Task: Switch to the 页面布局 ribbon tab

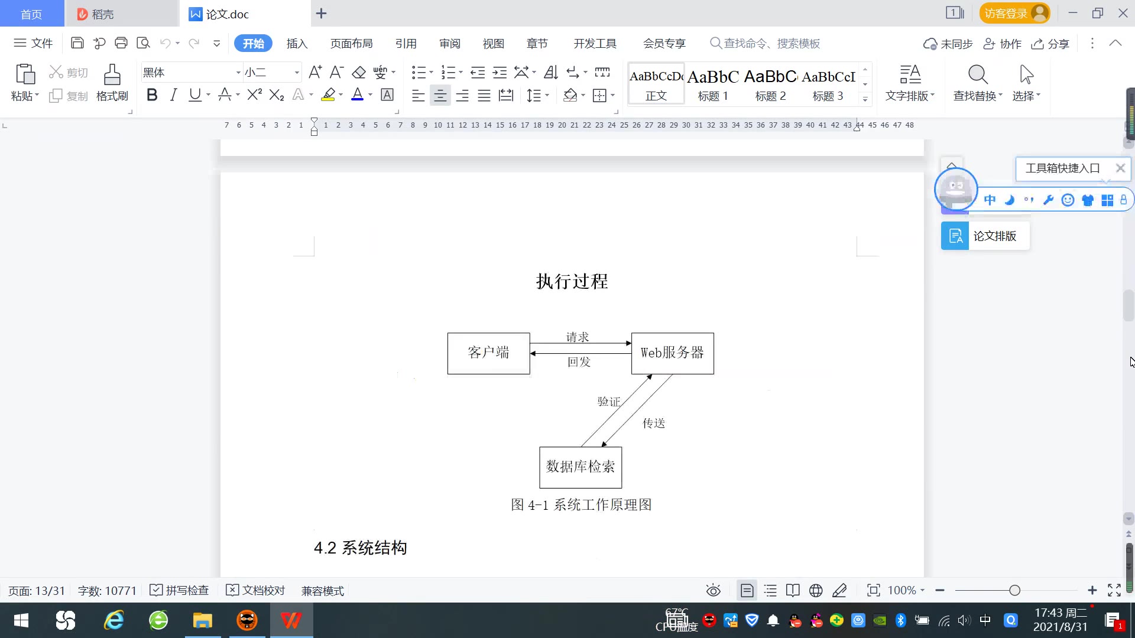Action: click(351, 44)
